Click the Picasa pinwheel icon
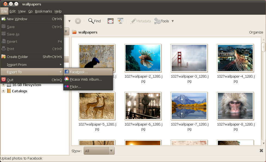This screenshot has height=162, width=266. (x=67, y=79)
